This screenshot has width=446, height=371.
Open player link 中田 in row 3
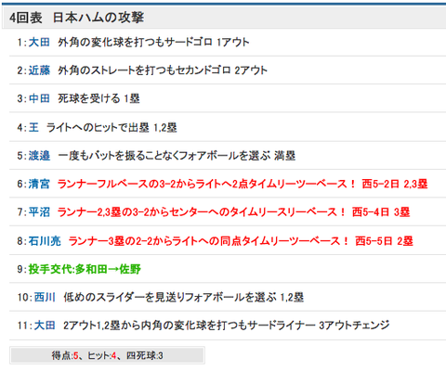click(39, 98)
